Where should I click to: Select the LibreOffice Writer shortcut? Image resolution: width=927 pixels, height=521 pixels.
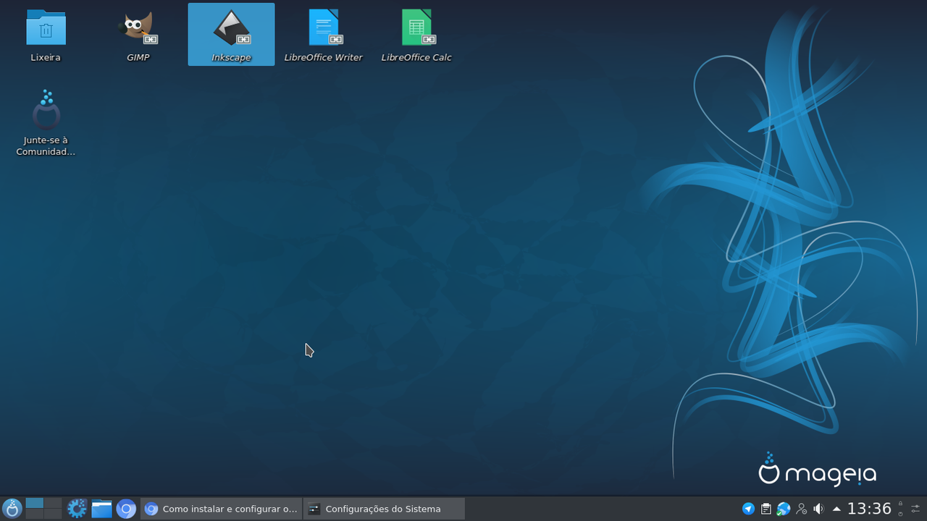tap(323, 35)
